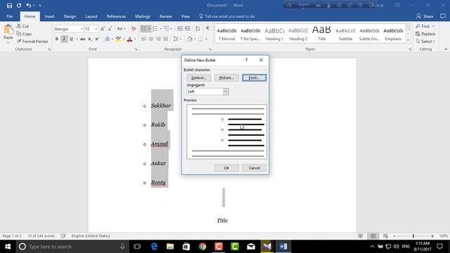The width and height of the screenshot is (450, 253).
Task: Increase font size with Grow Font
Action: pos(103,29)
